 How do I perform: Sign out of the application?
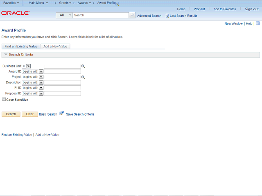252,9
